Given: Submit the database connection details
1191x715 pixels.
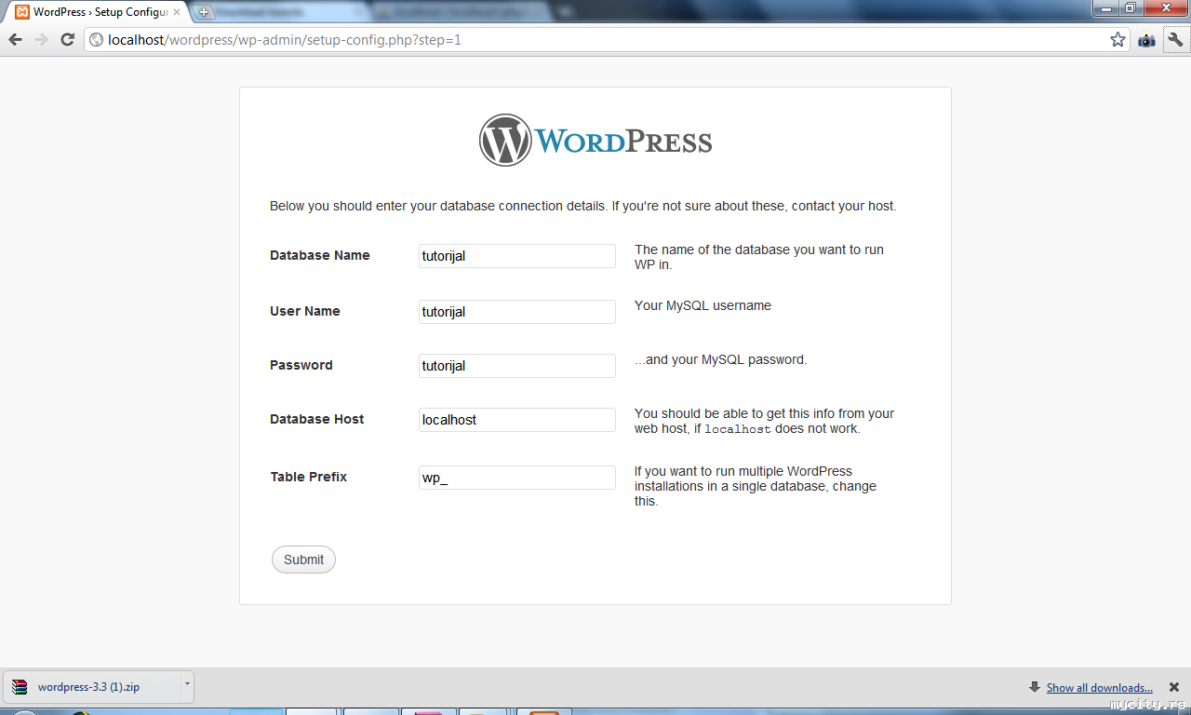Looking at the screenshot, I should [303, 560].
